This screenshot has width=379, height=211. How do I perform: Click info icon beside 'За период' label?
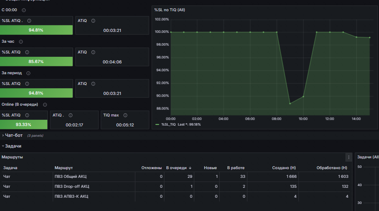tap(28, 73)
